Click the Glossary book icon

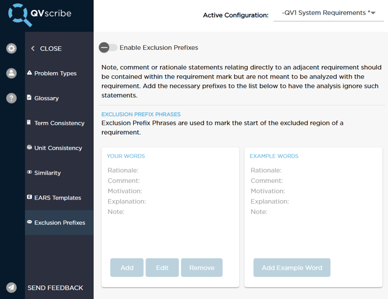coord(30,98)
